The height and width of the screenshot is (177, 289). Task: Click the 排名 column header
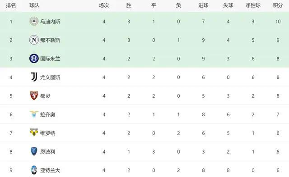click(x=11, y=5)
